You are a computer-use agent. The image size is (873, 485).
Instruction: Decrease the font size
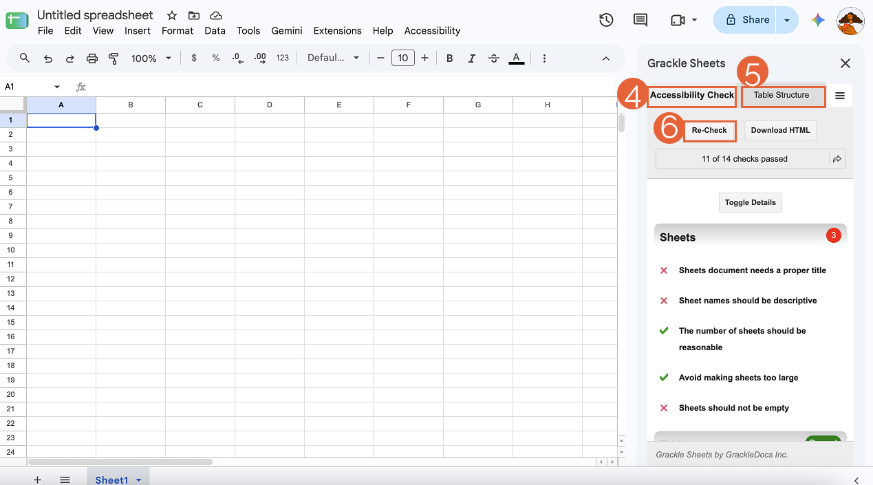(380, 58)
